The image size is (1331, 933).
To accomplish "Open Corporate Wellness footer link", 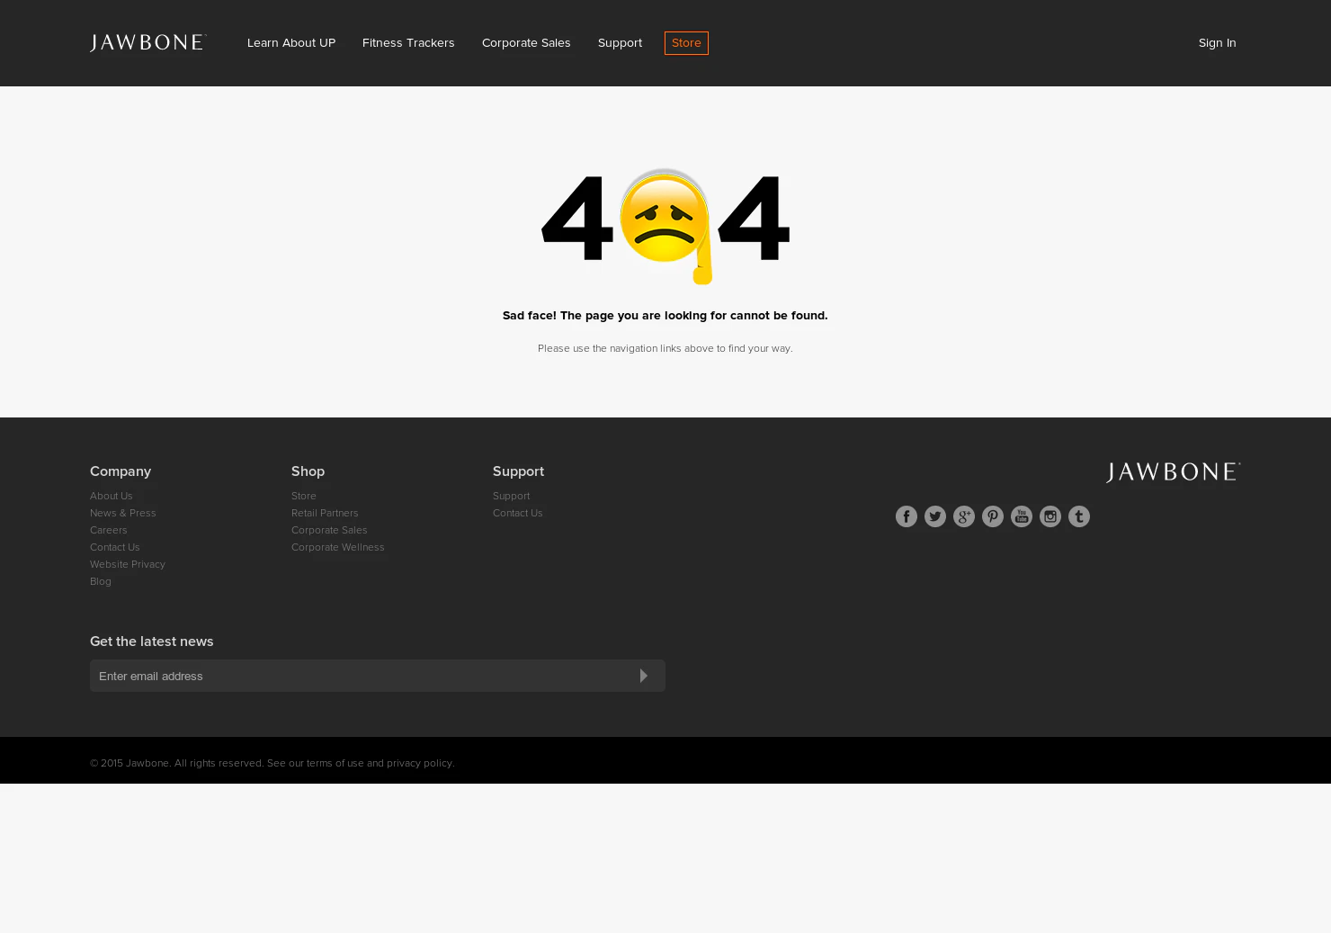I will tap(337, 547).
